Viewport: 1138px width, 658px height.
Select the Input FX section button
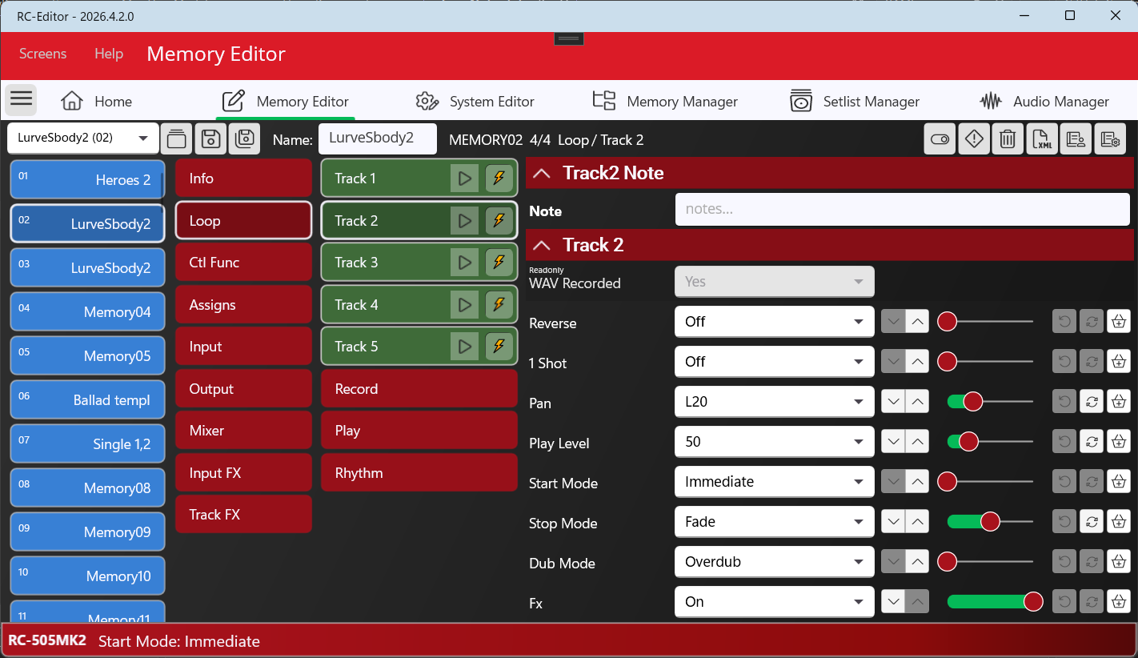click(x=243, y=473)
